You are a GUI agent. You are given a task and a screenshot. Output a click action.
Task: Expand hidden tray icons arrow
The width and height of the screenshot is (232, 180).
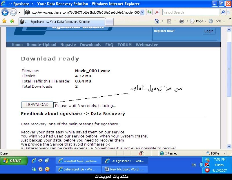(202, 165)
